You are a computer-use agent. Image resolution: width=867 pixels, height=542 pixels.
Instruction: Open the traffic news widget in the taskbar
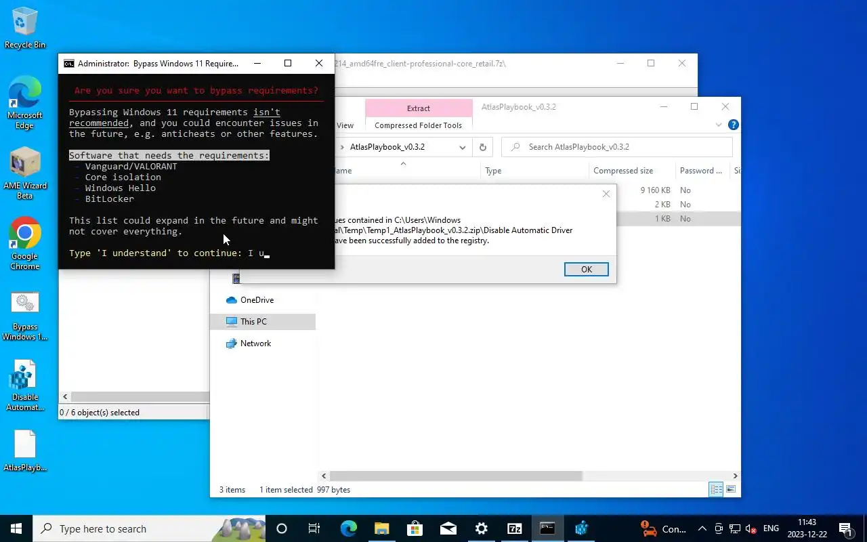(x=664, y=528)
